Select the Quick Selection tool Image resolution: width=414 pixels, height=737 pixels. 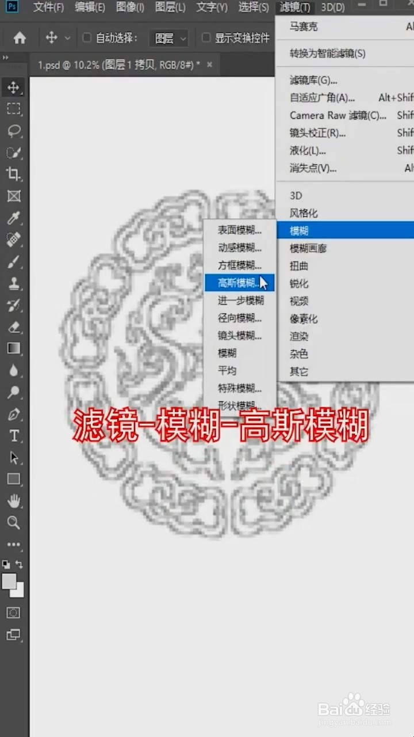13,153
